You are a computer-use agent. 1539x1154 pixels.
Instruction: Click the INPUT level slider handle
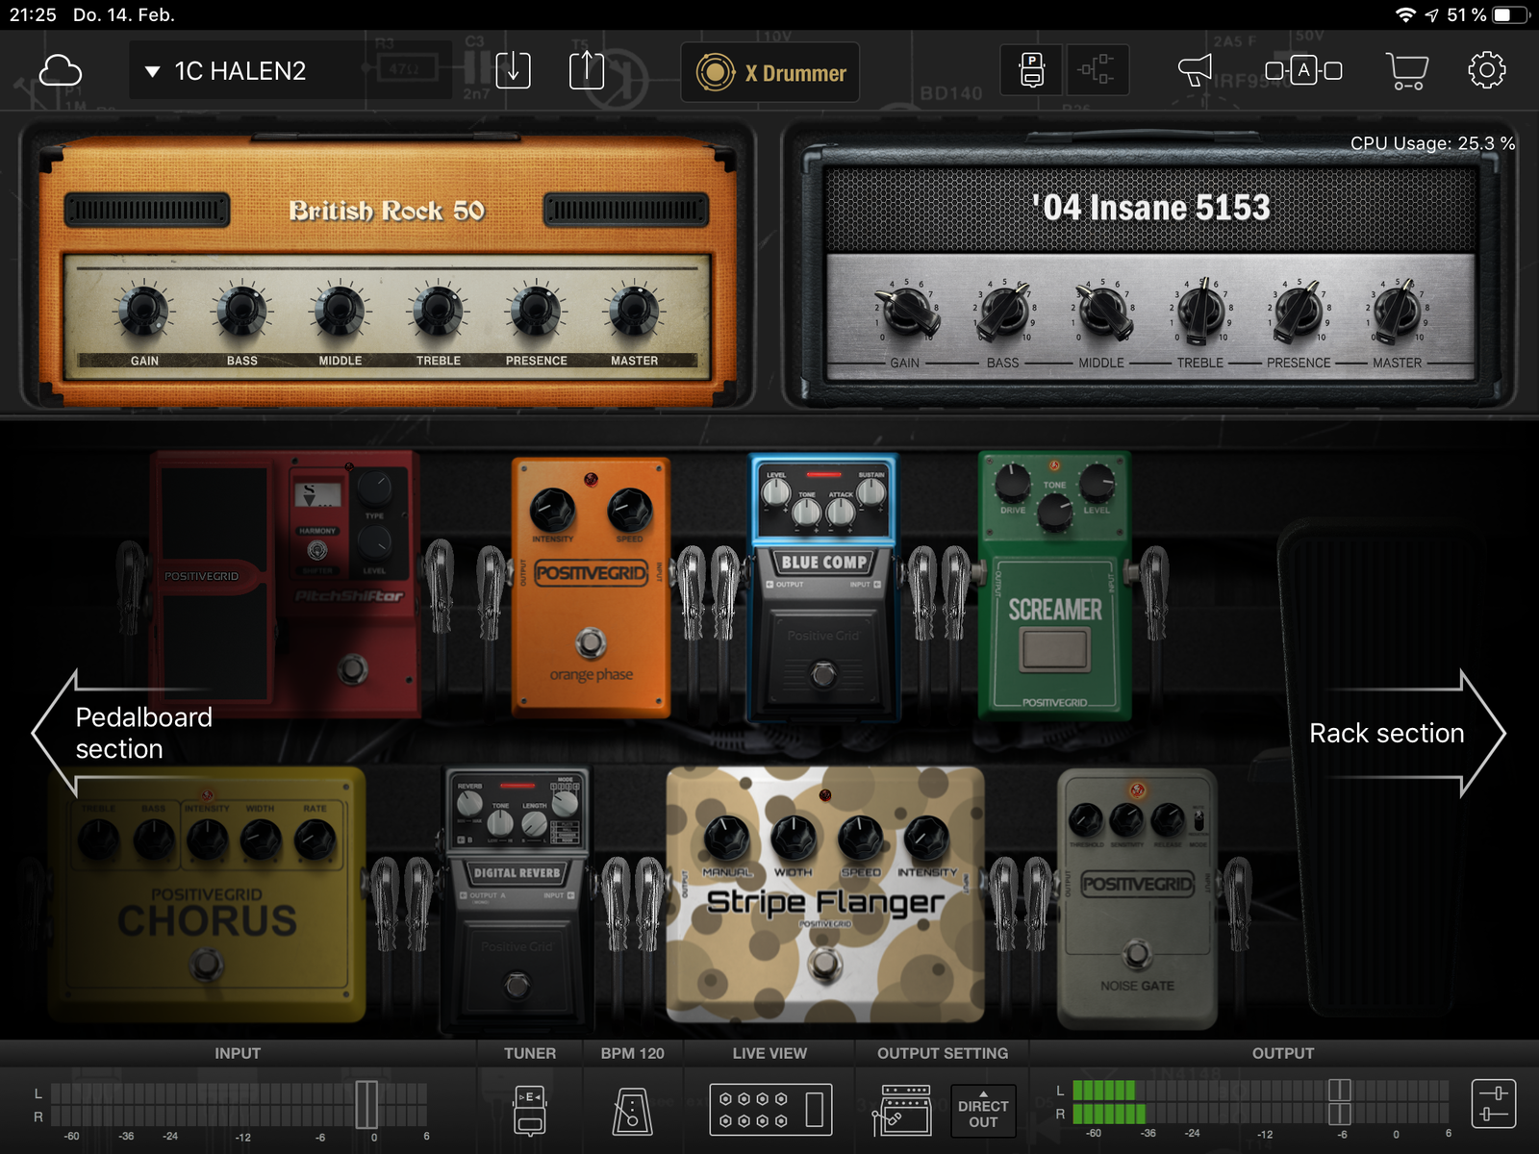pyautogui.click(x=366, y=1104)
